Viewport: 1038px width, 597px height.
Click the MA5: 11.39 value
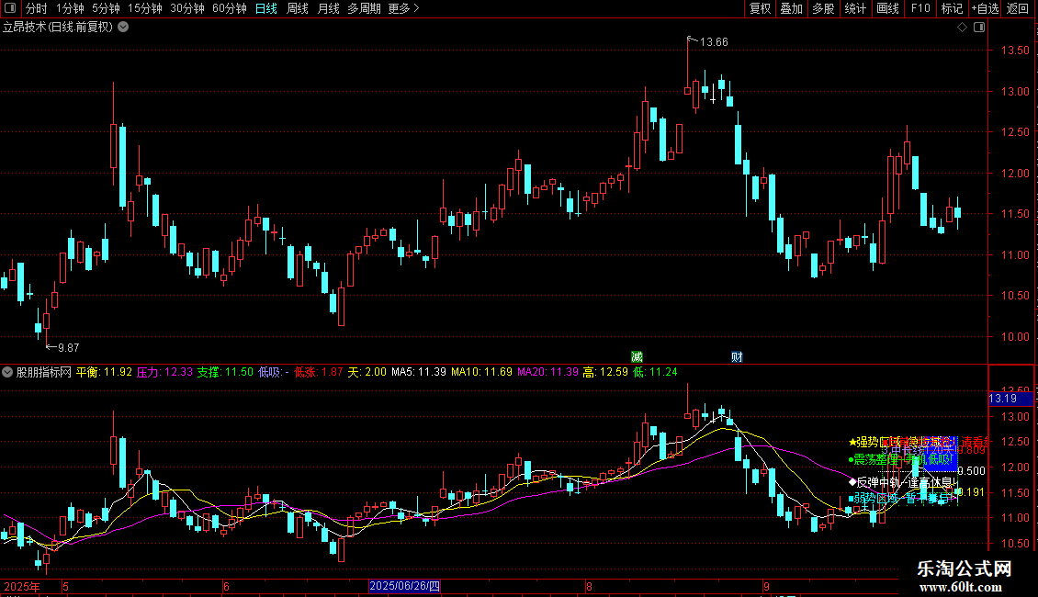418,372
